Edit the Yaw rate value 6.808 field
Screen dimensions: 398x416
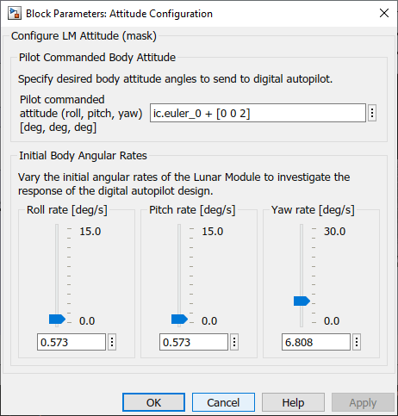(x=316, y=342)
